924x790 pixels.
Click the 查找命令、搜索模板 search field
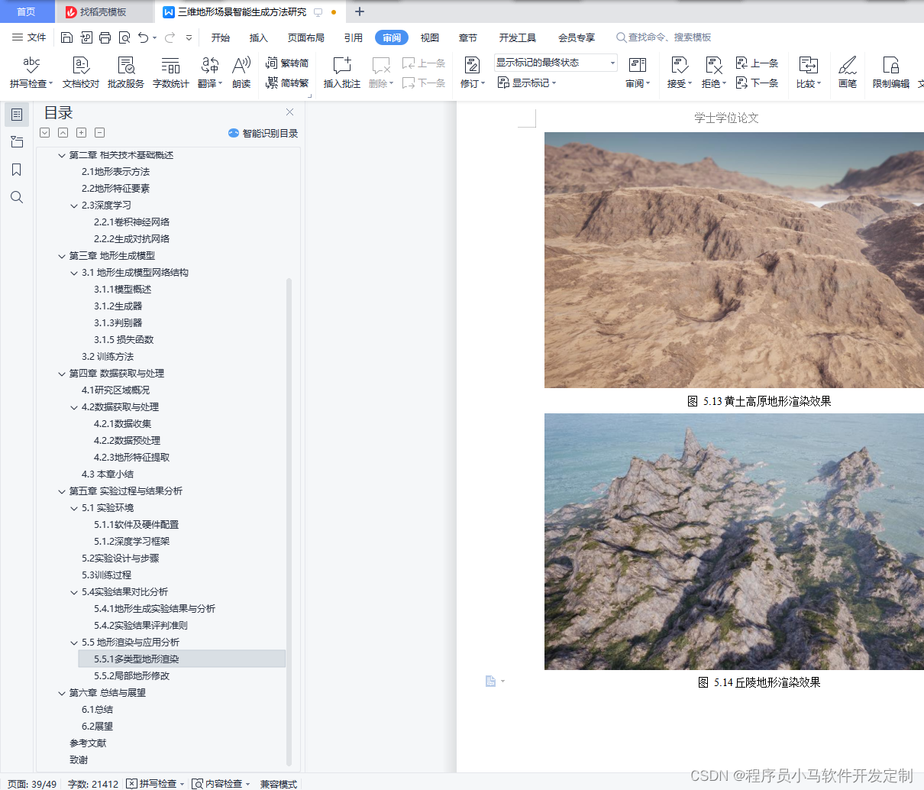[664, 37]
